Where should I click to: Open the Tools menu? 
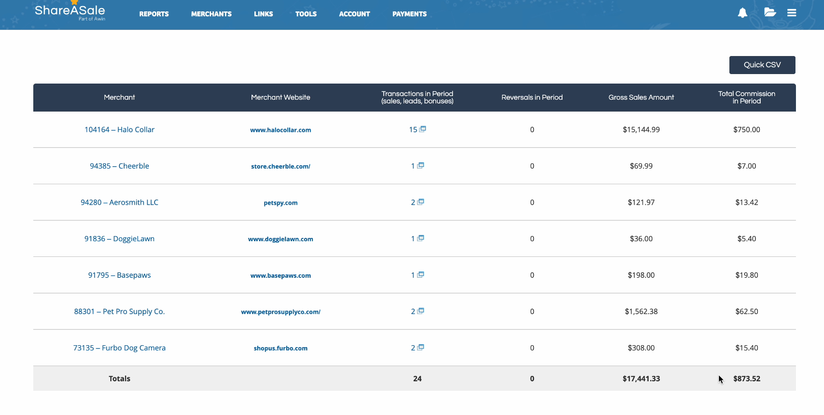coord(306,14)
